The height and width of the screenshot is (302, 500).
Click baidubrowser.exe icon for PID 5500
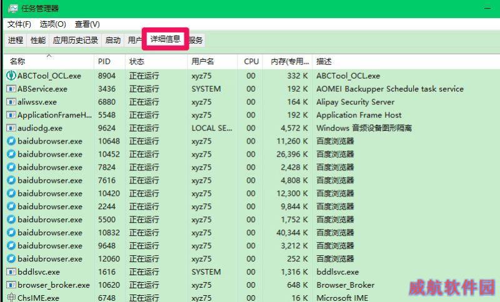click(x=11, y=219)
